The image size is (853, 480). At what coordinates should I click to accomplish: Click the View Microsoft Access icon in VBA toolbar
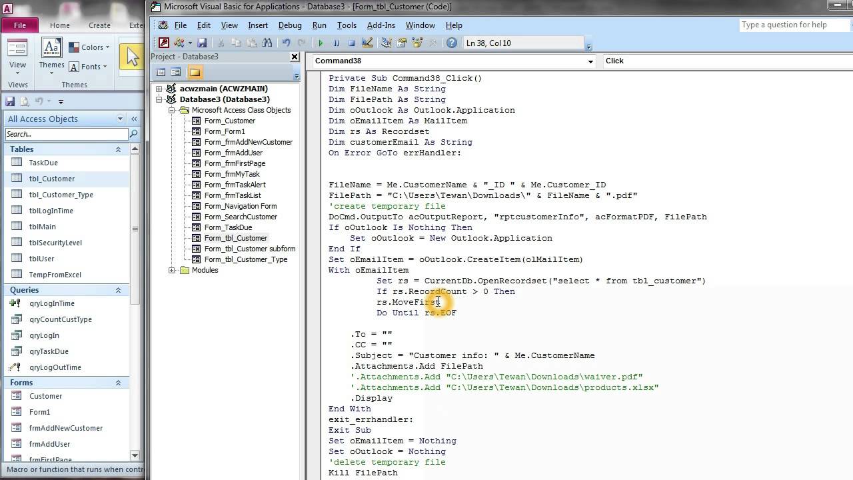coord(164,43)
